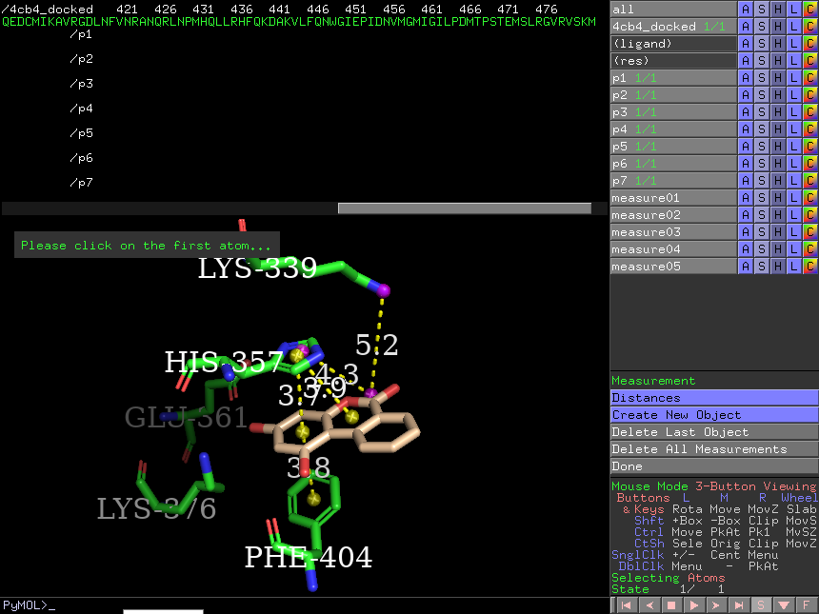
Task: Select Distances in the Measurement panel
Action: (713, 398)
